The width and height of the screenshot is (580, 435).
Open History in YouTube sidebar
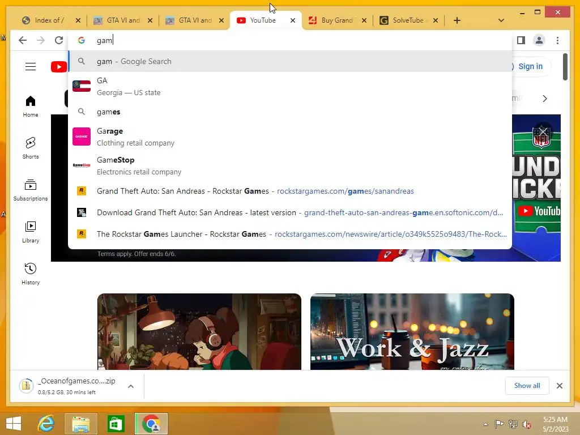31,274
